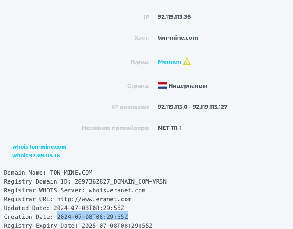
Task: Click the yellow warning triangle icon
Action: (187, 61)
